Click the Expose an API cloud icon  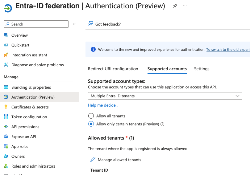6,136
